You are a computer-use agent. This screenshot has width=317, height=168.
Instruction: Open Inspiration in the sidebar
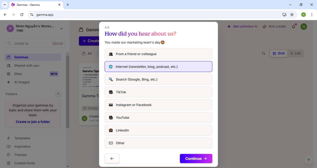click(33, 146)
